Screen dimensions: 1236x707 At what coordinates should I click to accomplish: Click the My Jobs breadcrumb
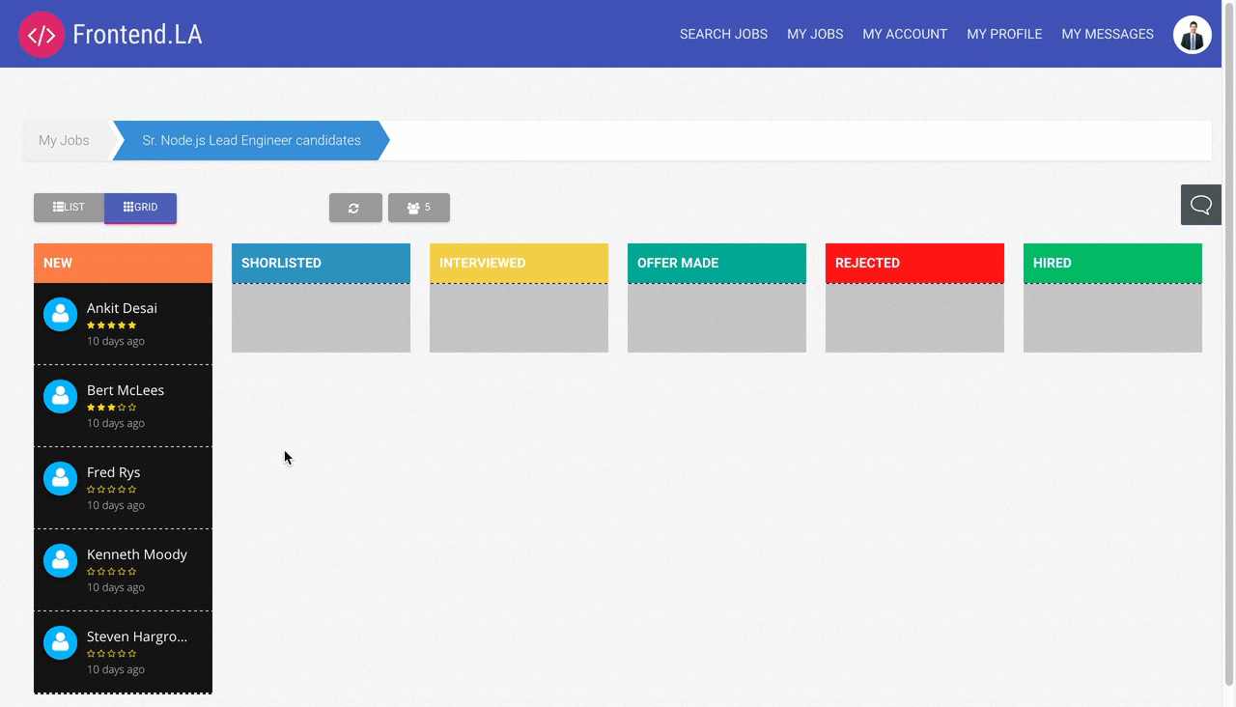(64, 140)
